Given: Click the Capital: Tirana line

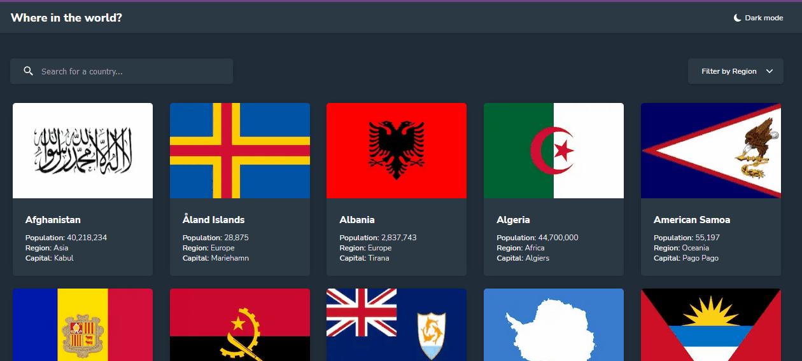Looking at the screenshot, I should click(365, 258).
